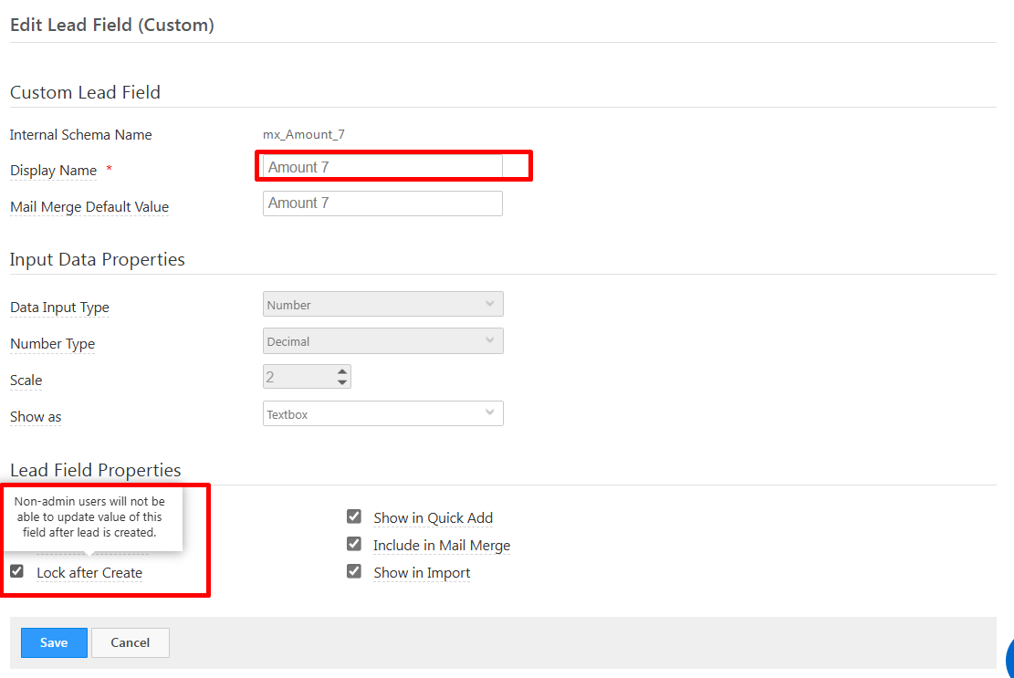1014x678 pixels.
Task: Click the Show as help label
Action: [x=36, y=417]
